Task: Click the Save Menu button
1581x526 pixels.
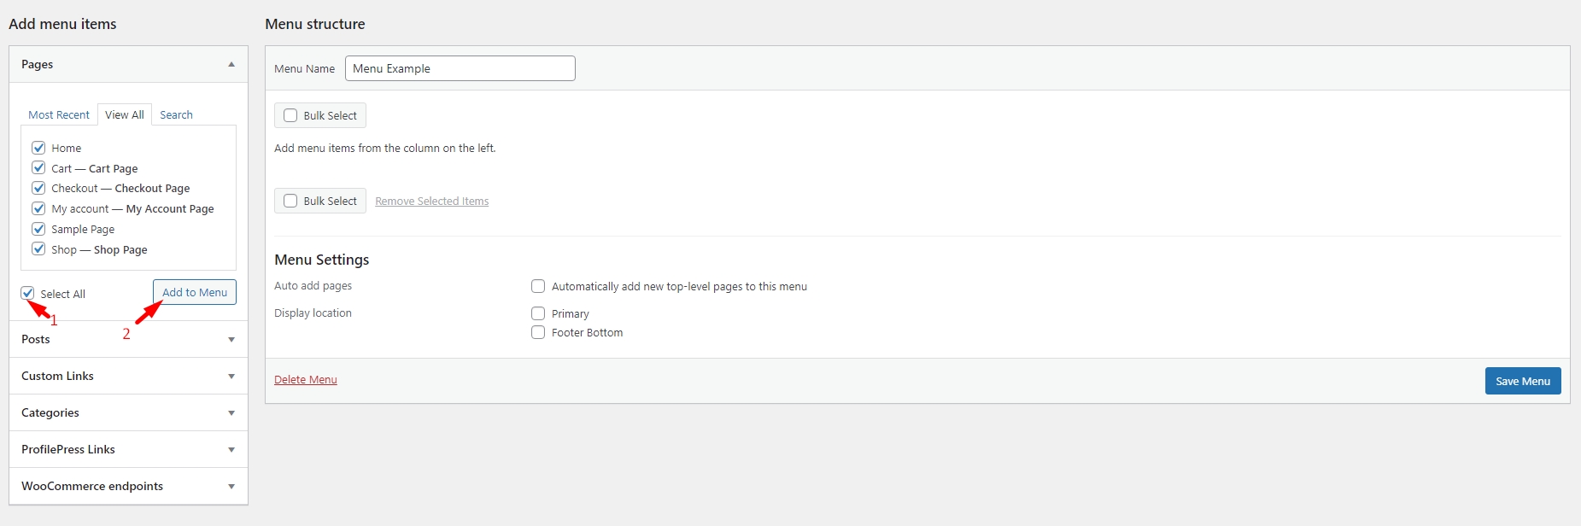Action: (x=1522, y=381)
